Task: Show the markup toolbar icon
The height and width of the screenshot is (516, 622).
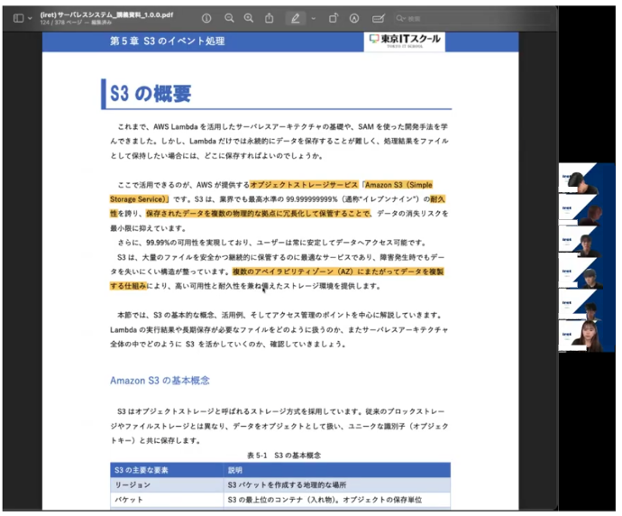Action: coord(354,18)
